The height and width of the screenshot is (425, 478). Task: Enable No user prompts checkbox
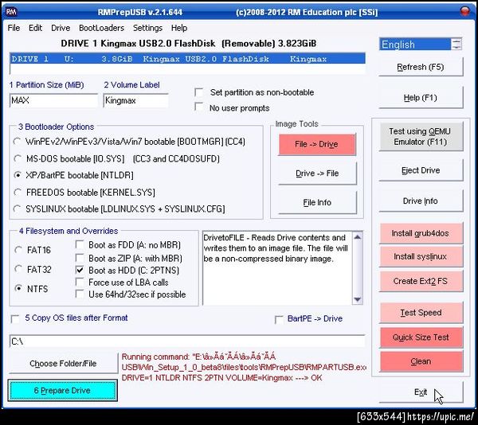199,107
